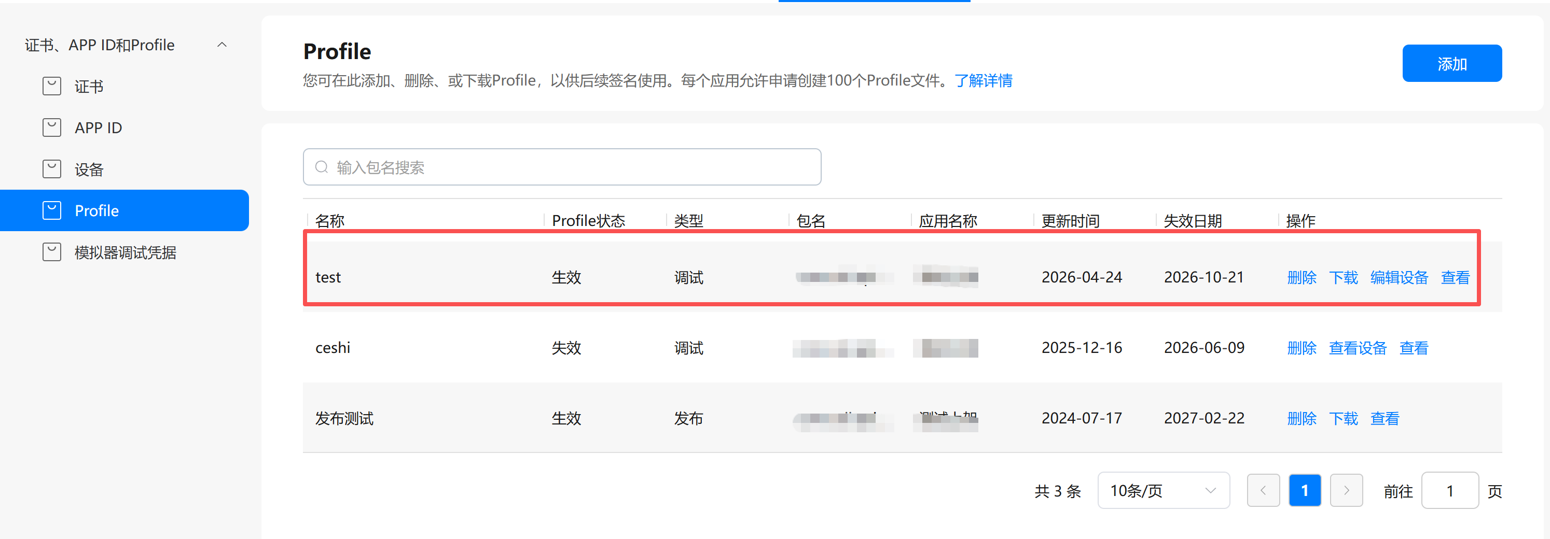1550x539 pixels.
Task: Click 下载 for the test profile
Action: pos(1343,277)
